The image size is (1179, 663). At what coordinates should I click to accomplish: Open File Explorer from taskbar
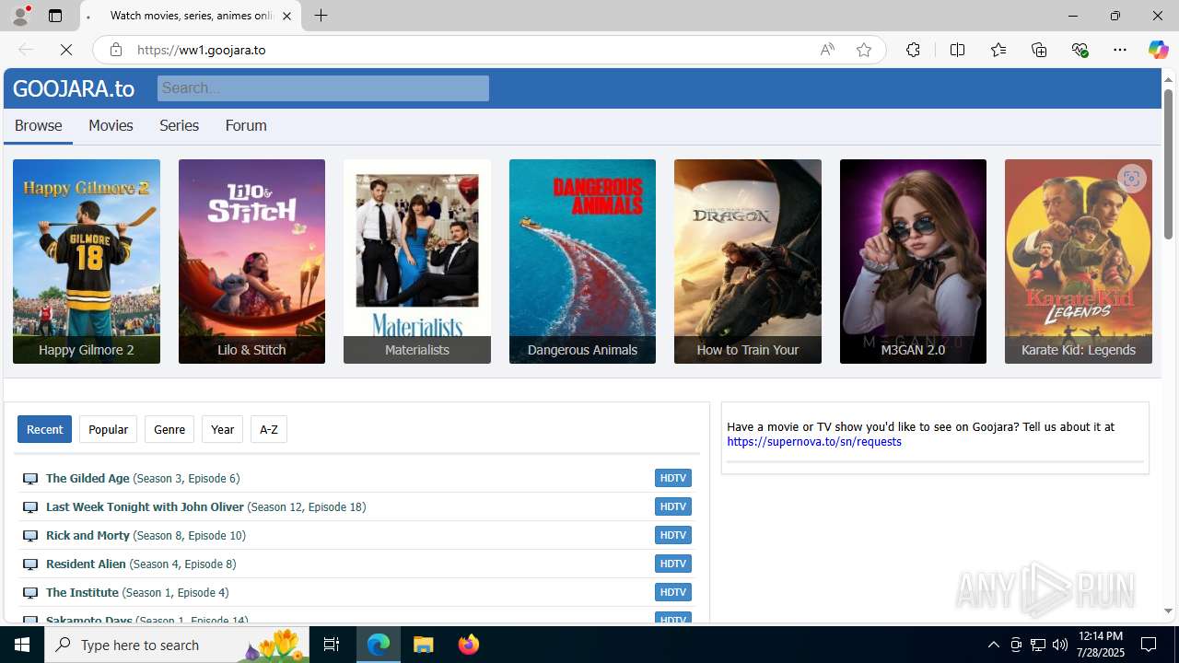[424, 645]
